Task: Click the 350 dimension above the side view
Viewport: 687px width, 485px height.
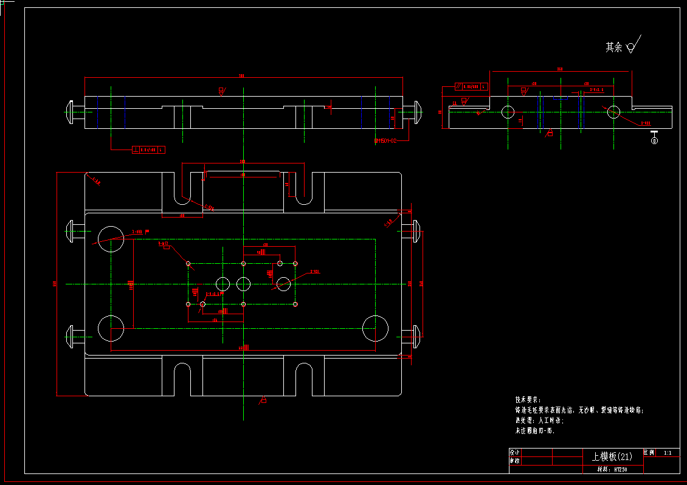Action: pos(559,69)
